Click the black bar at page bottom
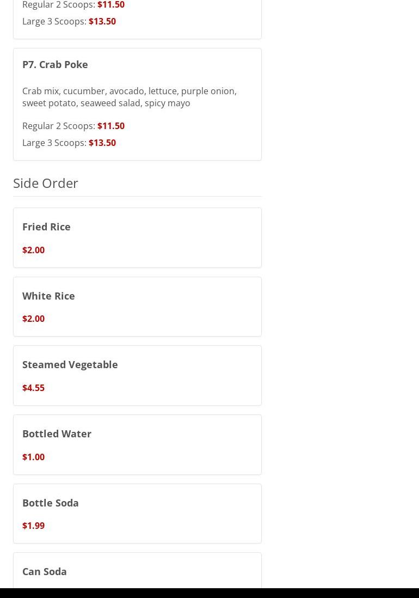This screenshot has width=419, height=598. pos(209,593)
